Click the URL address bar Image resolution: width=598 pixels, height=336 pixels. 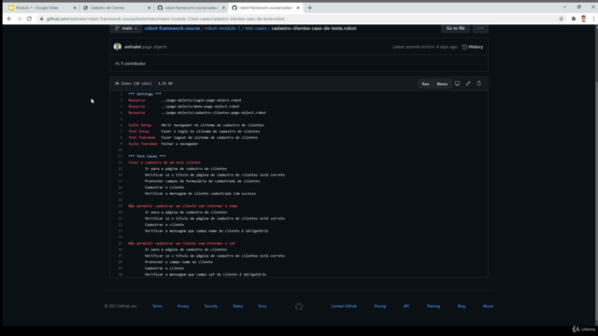(x=297, y=19)
